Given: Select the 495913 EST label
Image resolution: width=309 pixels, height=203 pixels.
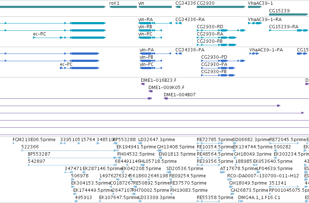Looking at the screenshot, I should (x=84, y=198).
